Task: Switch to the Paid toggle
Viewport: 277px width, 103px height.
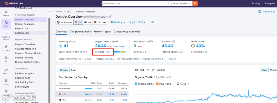Action: (73, 70)
